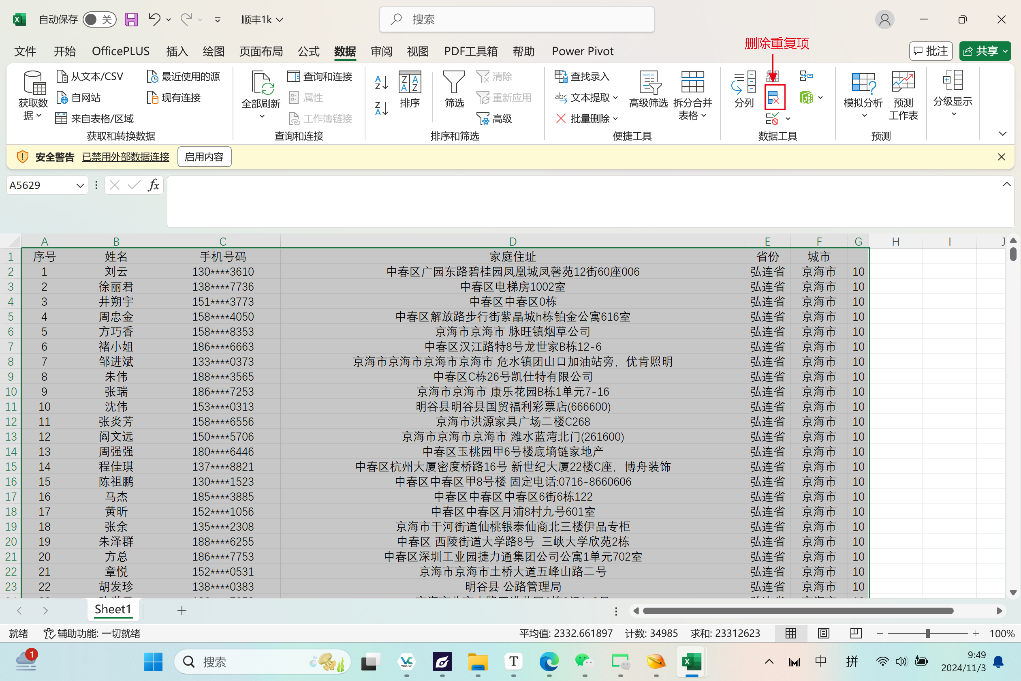
Task: Click the Data Validation icon
Action: [772, 118]
